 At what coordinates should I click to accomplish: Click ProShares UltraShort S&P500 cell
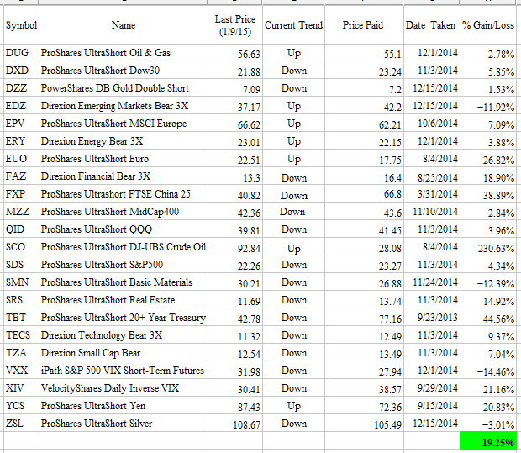pos(124,264)
